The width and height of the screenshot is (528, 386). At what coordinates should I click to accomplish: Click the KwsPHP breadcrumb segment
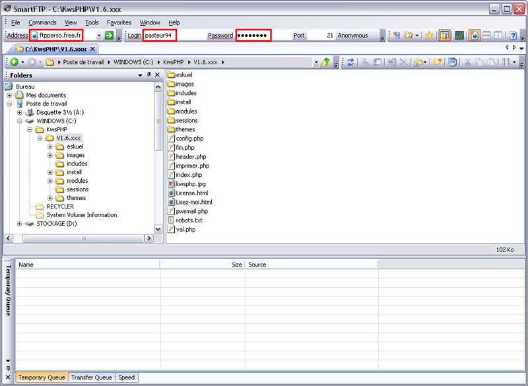[174, 62]
